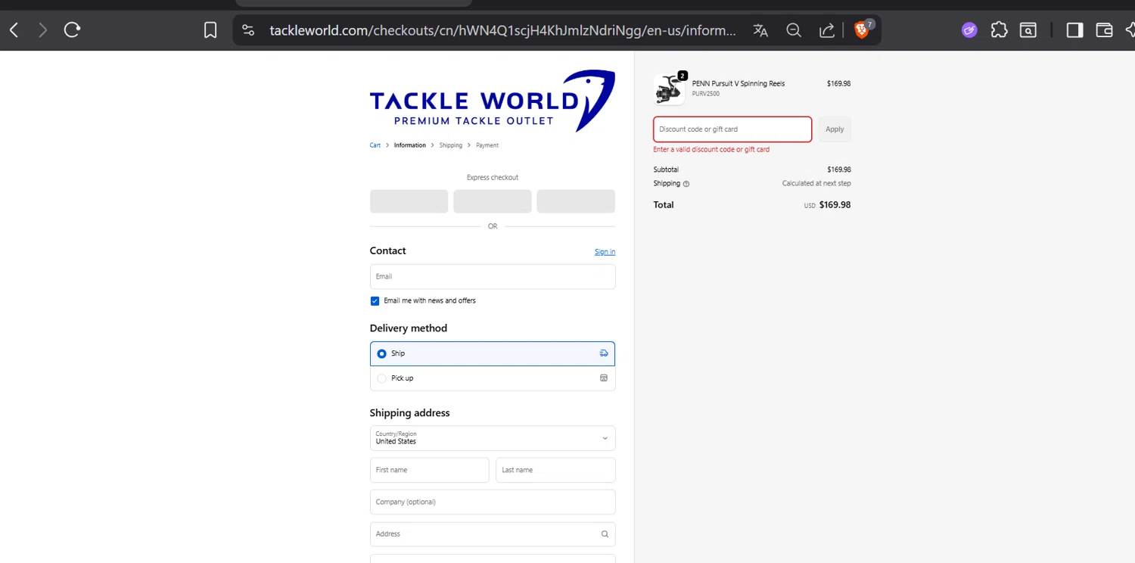Click the Tackle World logo
This screenshot has width=1135, height=563.
(x=492, y=101)
